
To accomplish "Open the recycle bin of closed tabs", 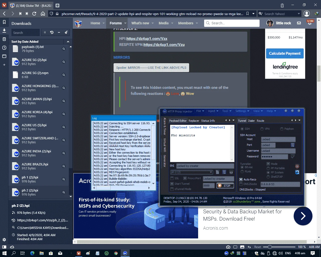I will 282,5.
